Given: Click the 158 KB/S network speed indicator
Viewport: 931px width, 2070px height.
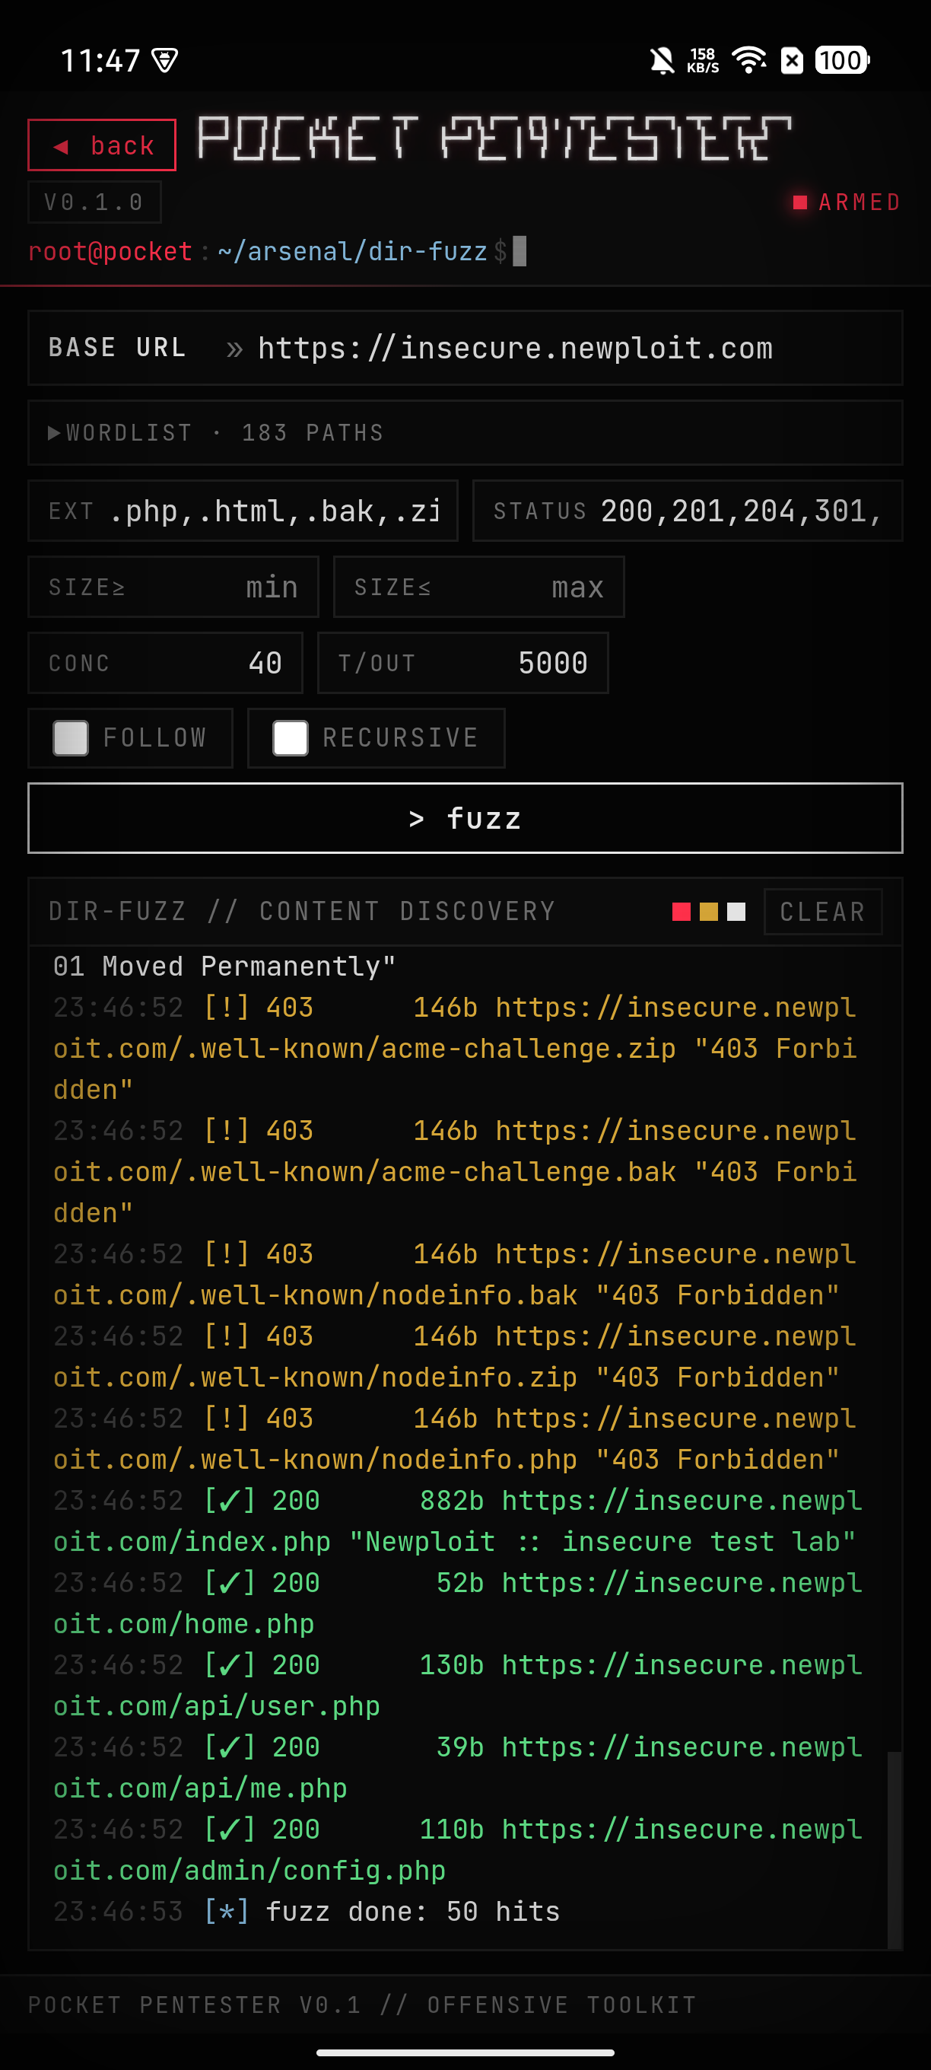Looking at the screenshot, I should pos(703,60).
